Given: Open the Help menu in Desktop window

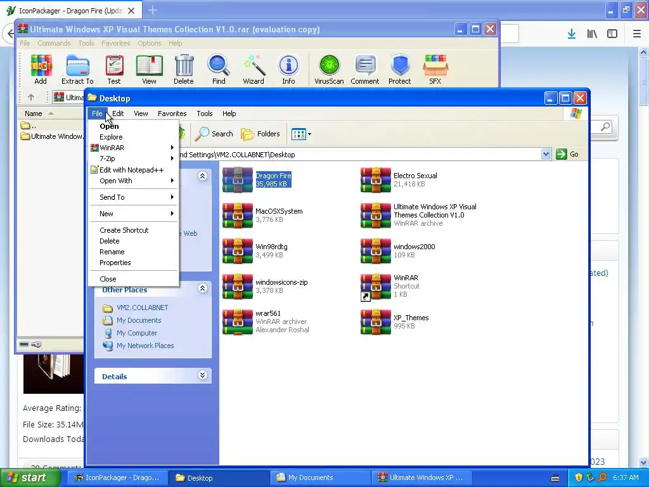Looking at the screenshot, I should point(229,114).
